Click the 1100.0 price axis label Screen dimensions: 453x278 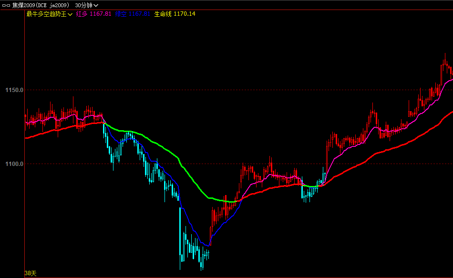[14, 164]
